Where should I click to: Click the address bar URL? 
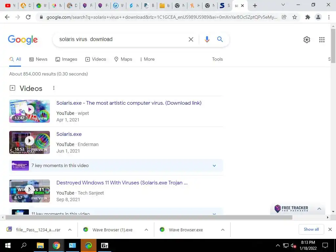[162, 17]
